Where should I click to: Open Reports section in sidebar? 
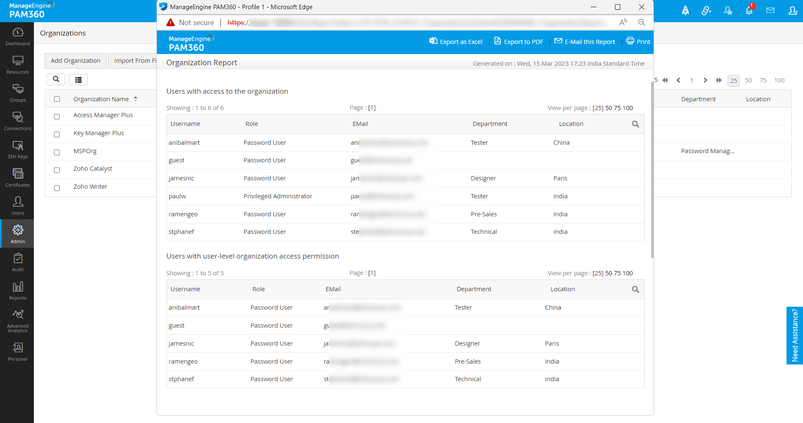click(18, 291)
